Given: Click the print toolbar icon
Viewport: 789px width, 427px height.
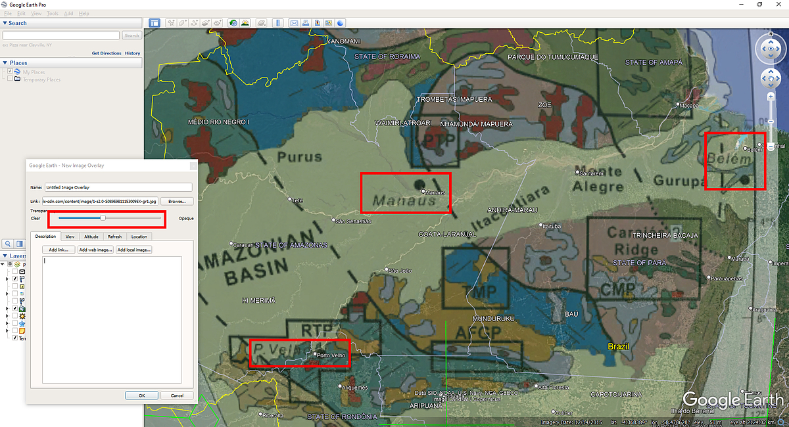Looking at the screenshot, I should [305, 23].
